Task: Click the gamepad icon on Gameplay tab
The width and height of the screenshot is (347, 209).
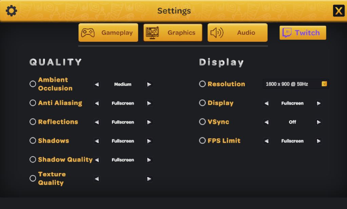Action: point(88,33)
